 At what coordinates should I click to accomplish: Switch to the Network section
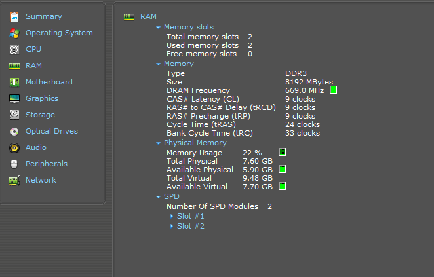[41, 180]
